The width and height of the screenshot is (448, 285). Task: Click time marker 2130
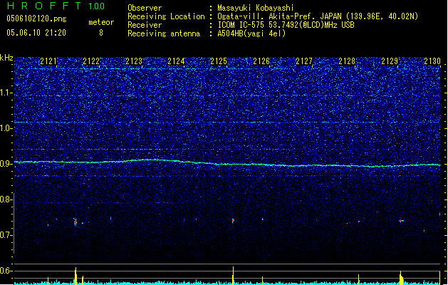click(432, 61)
